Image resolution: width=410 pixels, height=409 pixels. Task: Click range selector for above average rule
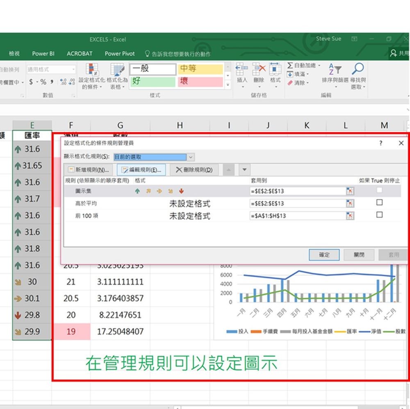(x=350, y=203)
